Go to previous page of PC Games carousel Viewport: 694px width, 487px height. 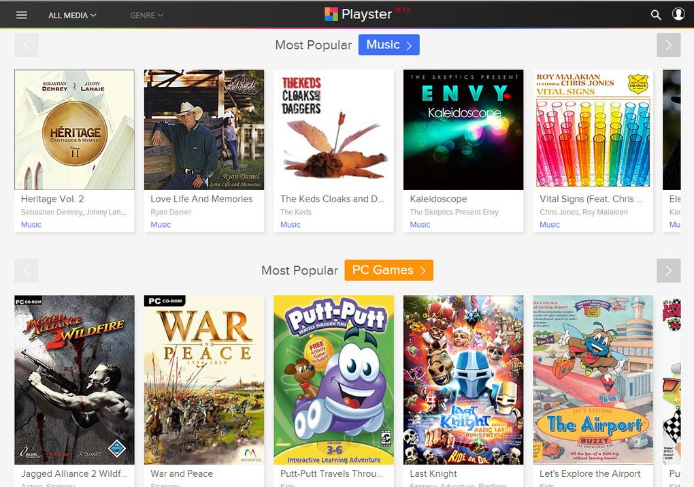click(x=26, y=270)
